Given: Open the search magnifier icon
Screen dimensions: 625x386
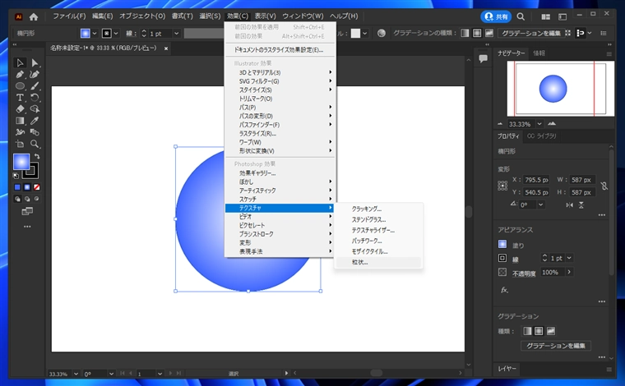Looking at the screenshot, I should pos(521,16).
